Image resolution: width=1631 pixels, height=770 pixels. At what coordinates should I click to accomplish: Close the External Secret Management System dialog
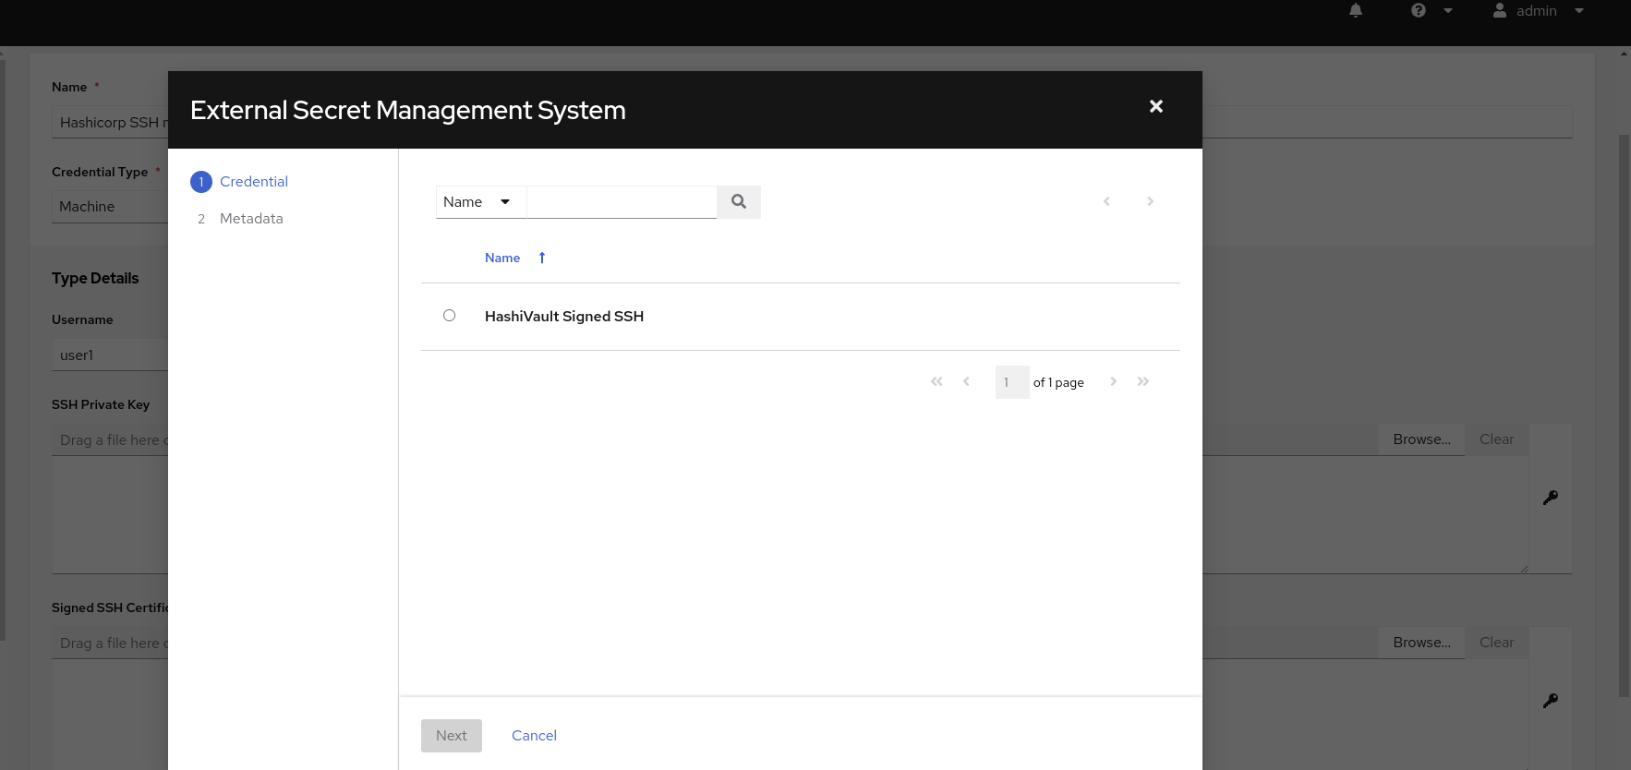(1155, 107)
